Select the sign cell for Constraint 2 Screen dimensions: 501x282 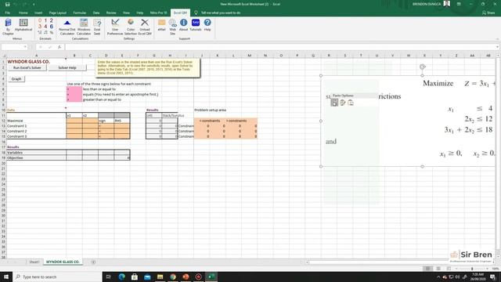tap(106, 131)
